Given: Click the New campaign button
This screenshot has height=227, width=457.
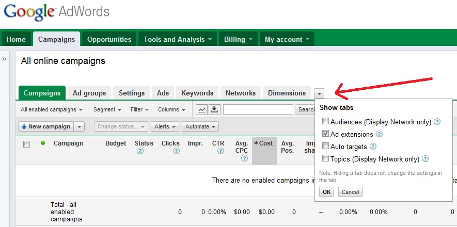Looking at the screenshot, I should (46, 126).
